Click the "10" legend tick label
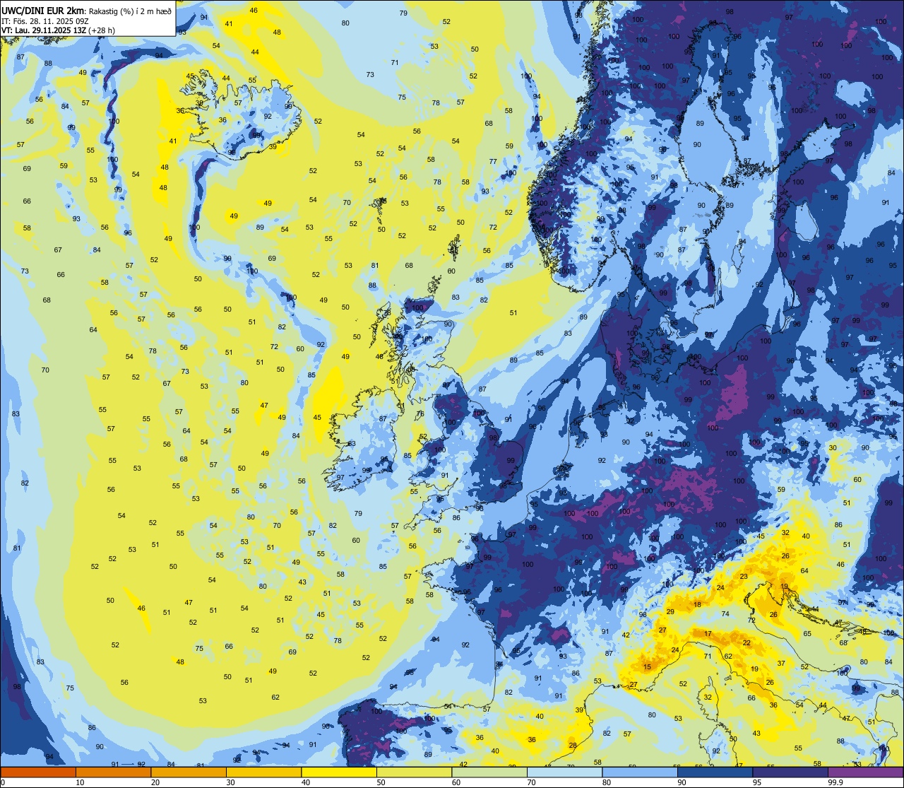 pyautogui.click(x=81, y=782)
